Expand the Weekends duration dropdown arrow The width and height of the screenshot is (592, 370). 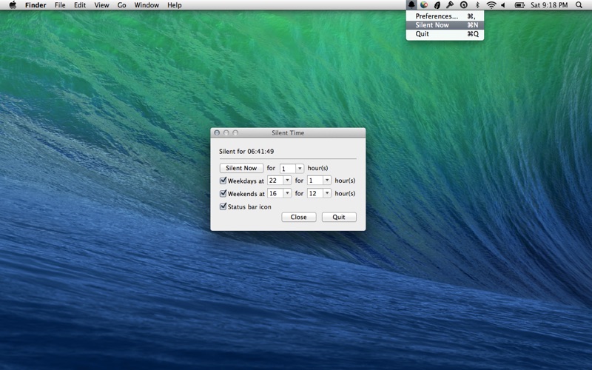click(x=327, y=193)
